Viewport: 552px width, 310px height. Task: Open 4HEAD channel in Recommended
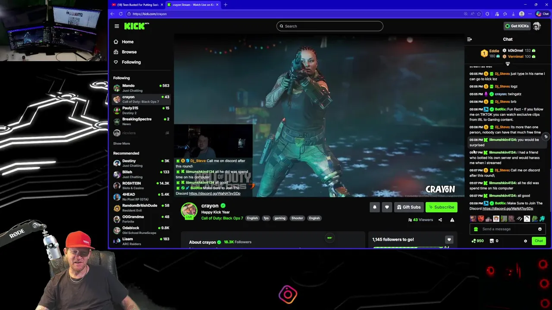pos(141,197)
